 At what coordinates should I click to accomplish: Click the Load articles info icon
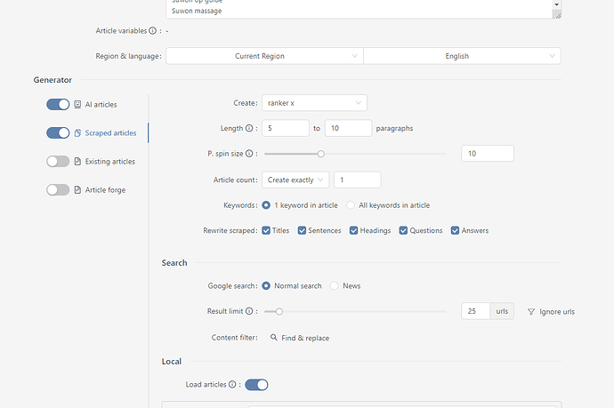coord(232,385)
